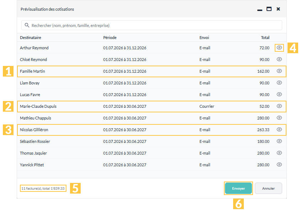
Task: Click the Période column header
Action: [110, 38]
